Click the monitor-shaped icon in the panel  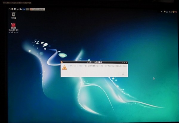(18, 9)
